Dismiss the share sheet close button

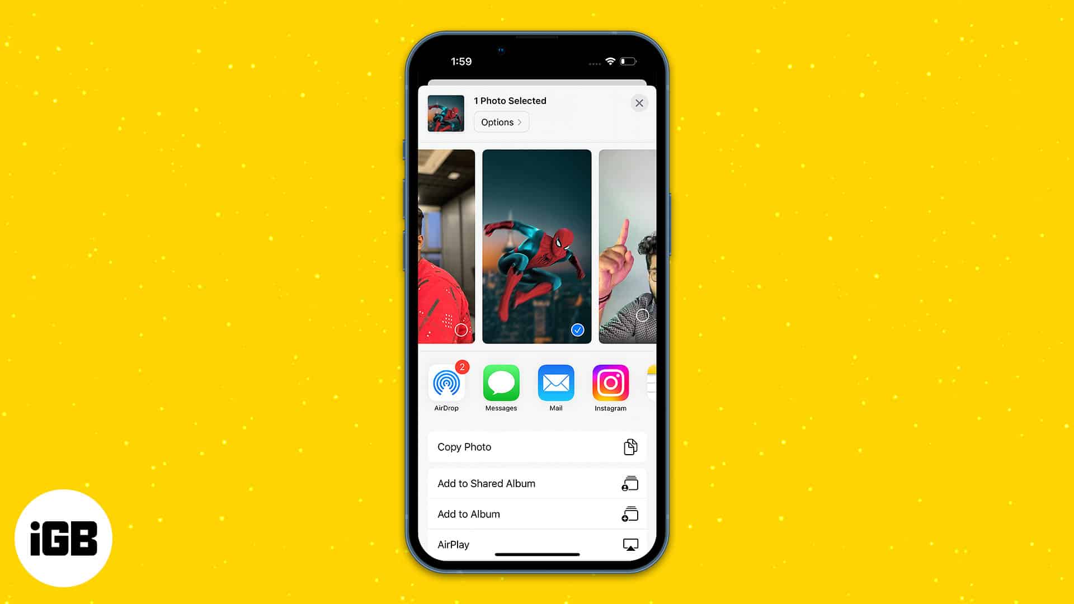[x=638, y=102]
